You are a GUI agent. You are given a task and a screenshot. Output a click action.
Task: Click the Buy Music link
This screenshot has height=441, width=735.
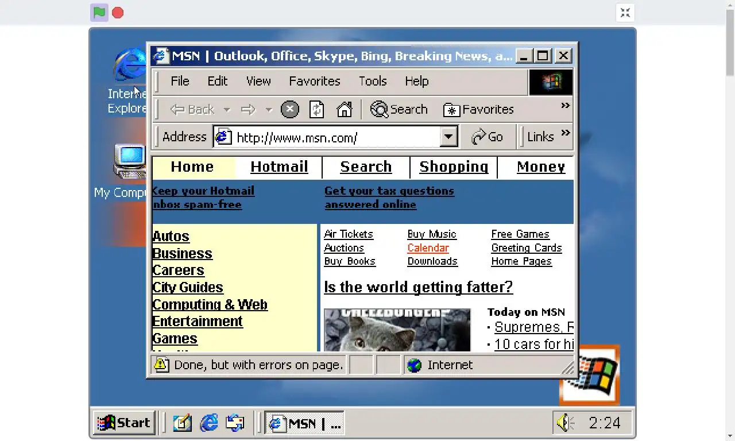coord(432,234)
